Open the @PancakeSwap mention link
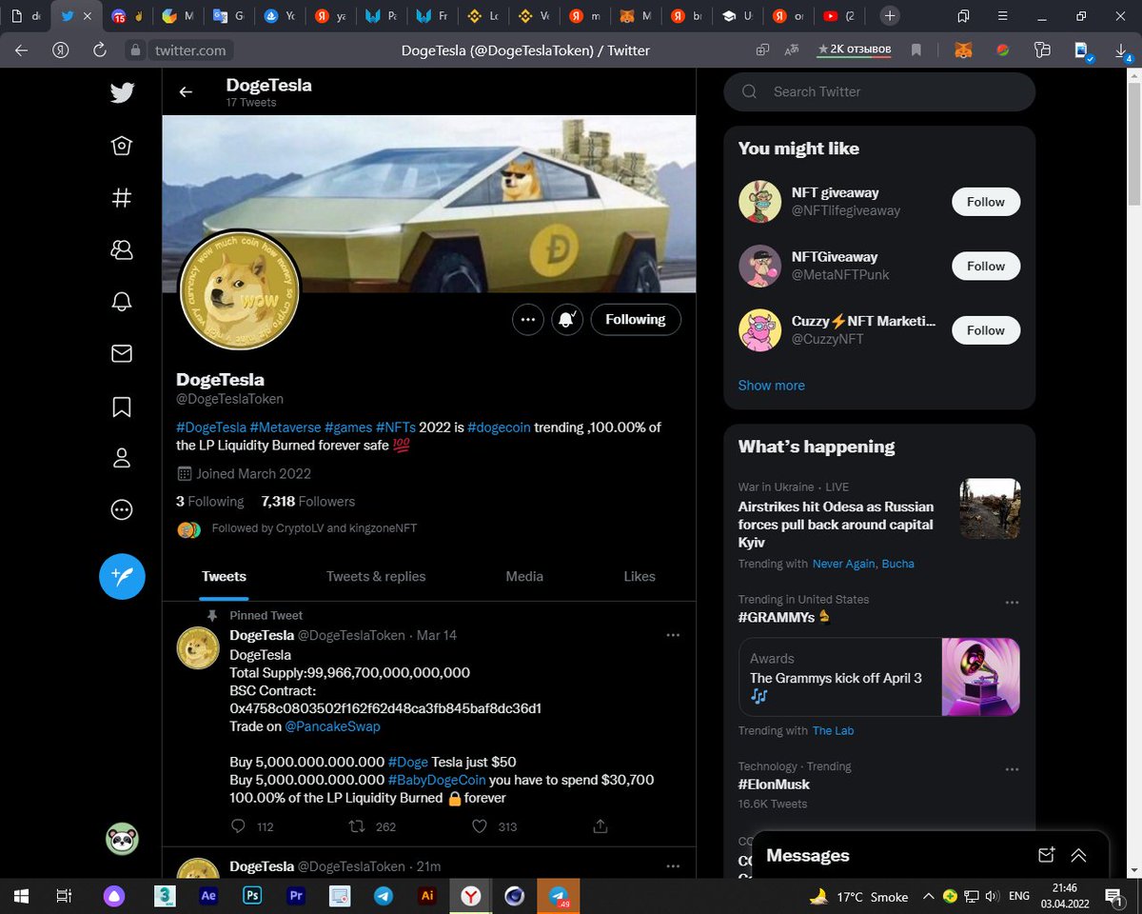1142x914 pixels. click(x=332, y=726)
